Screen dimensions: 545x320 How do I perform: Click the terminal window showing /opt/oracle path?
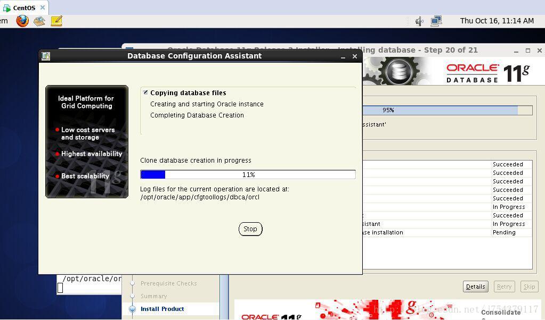pyautogui.click(x=89, y=284)
